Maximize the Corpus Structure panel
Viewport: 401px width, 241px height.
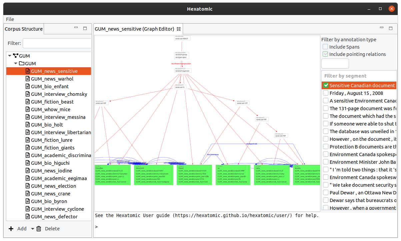tap(85, 28)
